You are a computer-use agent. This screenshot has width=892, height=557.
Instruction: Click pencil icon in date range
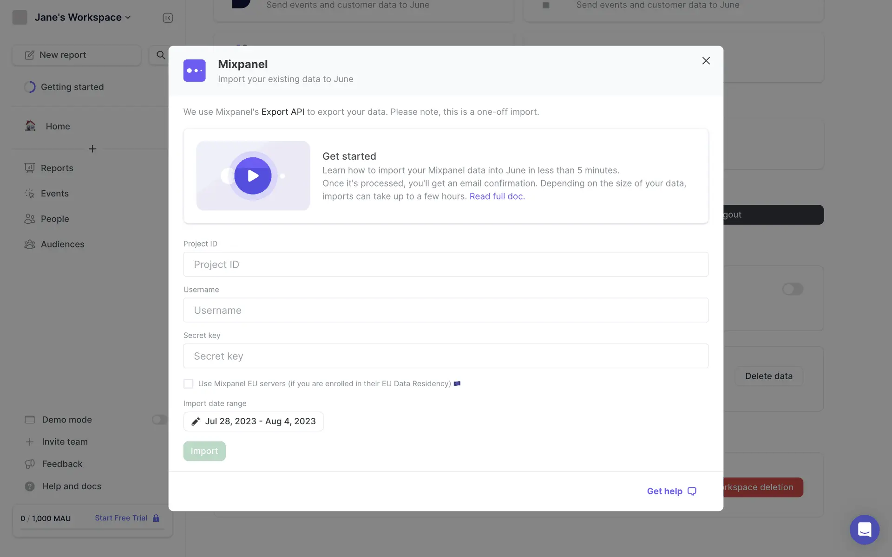196,421
